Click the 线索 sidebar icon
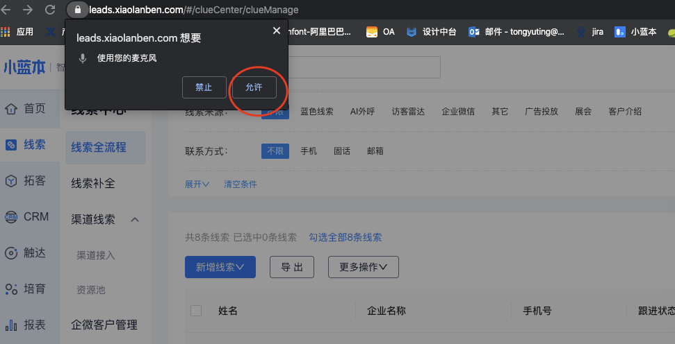675x344 pixels. (11, 145)
